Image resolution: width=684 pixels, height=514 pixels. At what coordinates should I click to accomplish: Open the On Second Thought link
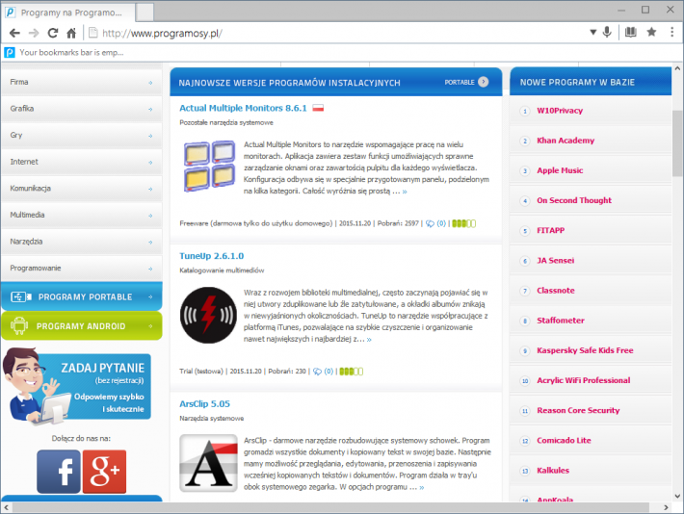click(x=574, y=200)
